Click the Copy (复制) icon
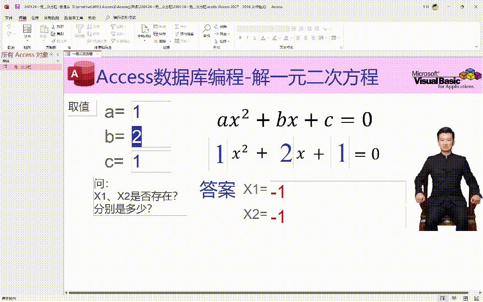Screen dimensions: 483x302 (x=53, y=34)
